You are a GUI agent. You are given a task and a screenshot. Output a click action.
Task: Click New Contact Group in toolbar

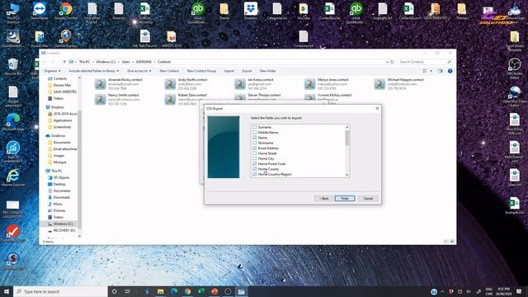tap(201, 71)
